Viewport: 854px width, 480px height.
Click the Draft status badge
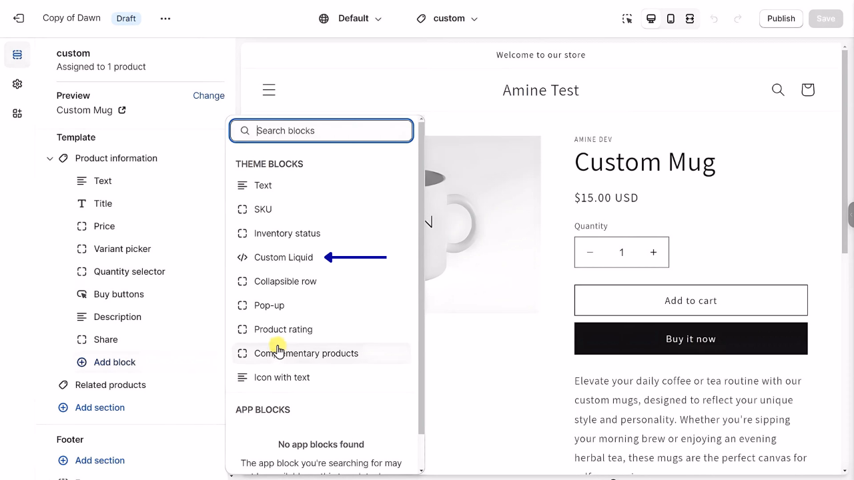point(126,19)
